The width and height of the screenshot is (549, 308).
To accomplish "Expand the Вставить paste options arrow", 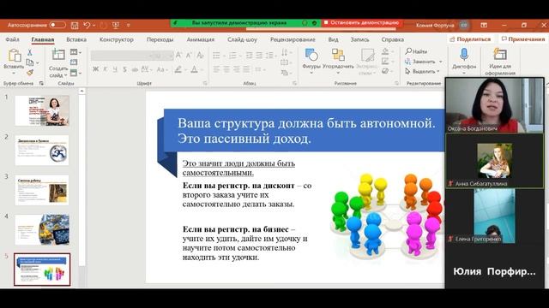I will point(14,73).
